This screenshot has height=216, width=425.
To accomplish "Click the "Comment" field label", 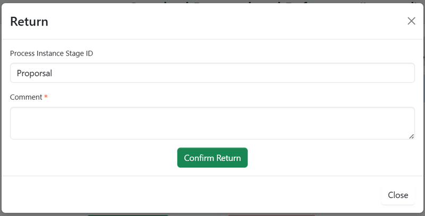I will (26, 97).
